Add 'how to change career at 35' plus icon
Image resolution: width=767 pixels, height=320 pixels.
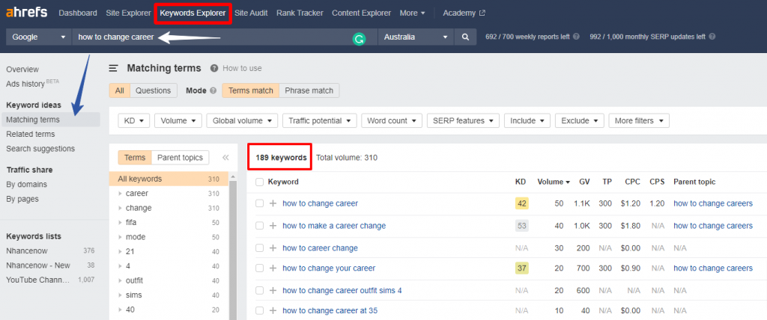click(x=273, y=311)
